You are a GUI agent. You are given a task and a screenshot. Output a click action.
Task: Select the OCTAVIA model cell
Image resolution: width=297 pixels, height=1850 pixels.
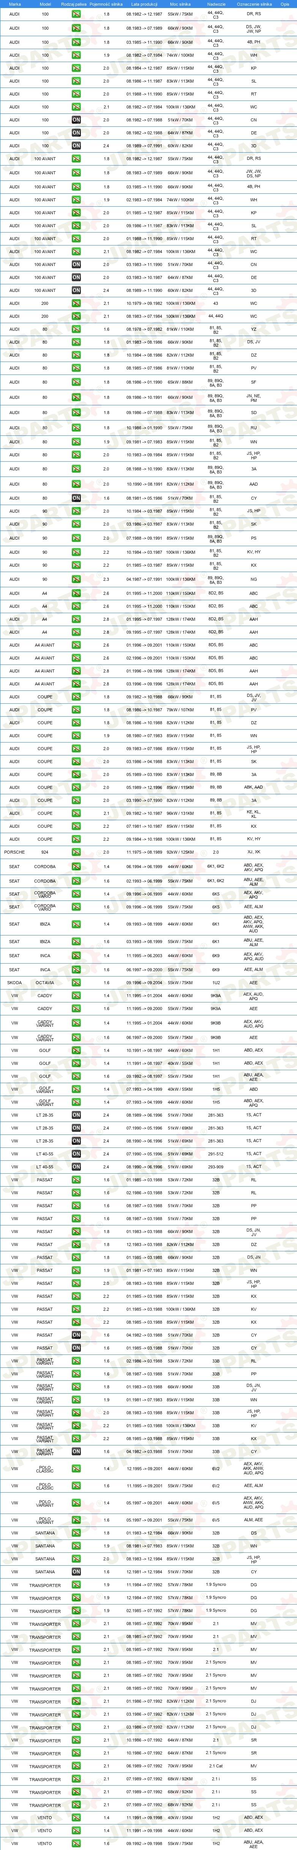coord(44,982)
